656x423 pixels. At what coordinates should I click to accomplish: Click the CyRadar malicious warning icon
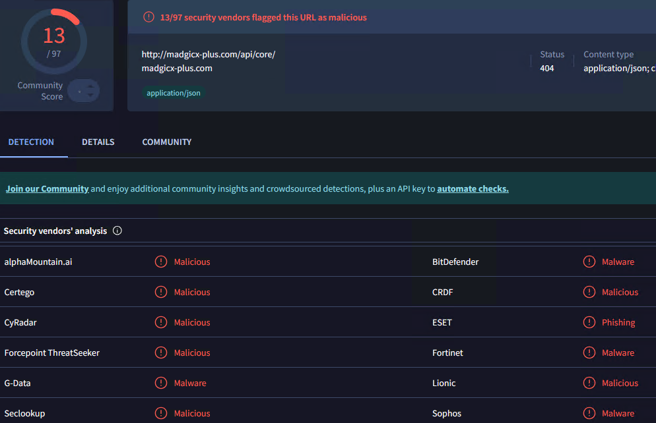(161, 322)
